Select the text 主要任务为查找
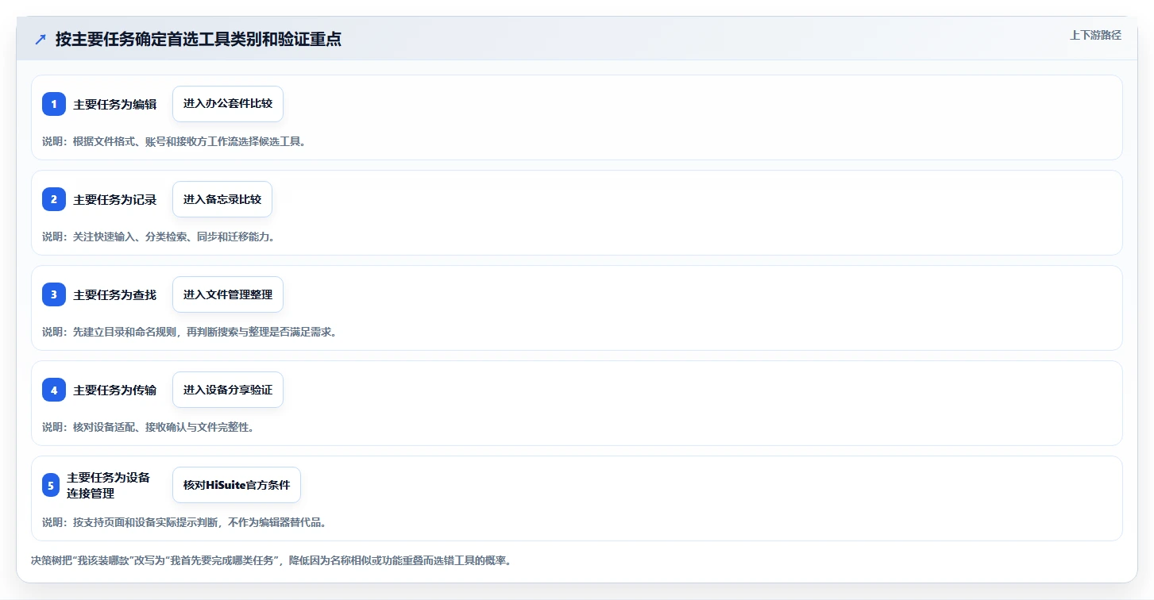Image resolution: width=1154 pixels, height=600 pixels. pyautogui.click(x=115, y=294)
